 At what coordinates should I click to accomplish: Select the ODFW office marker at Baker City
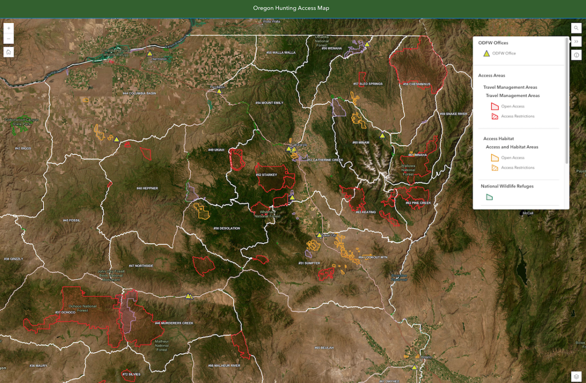[319, 235]
